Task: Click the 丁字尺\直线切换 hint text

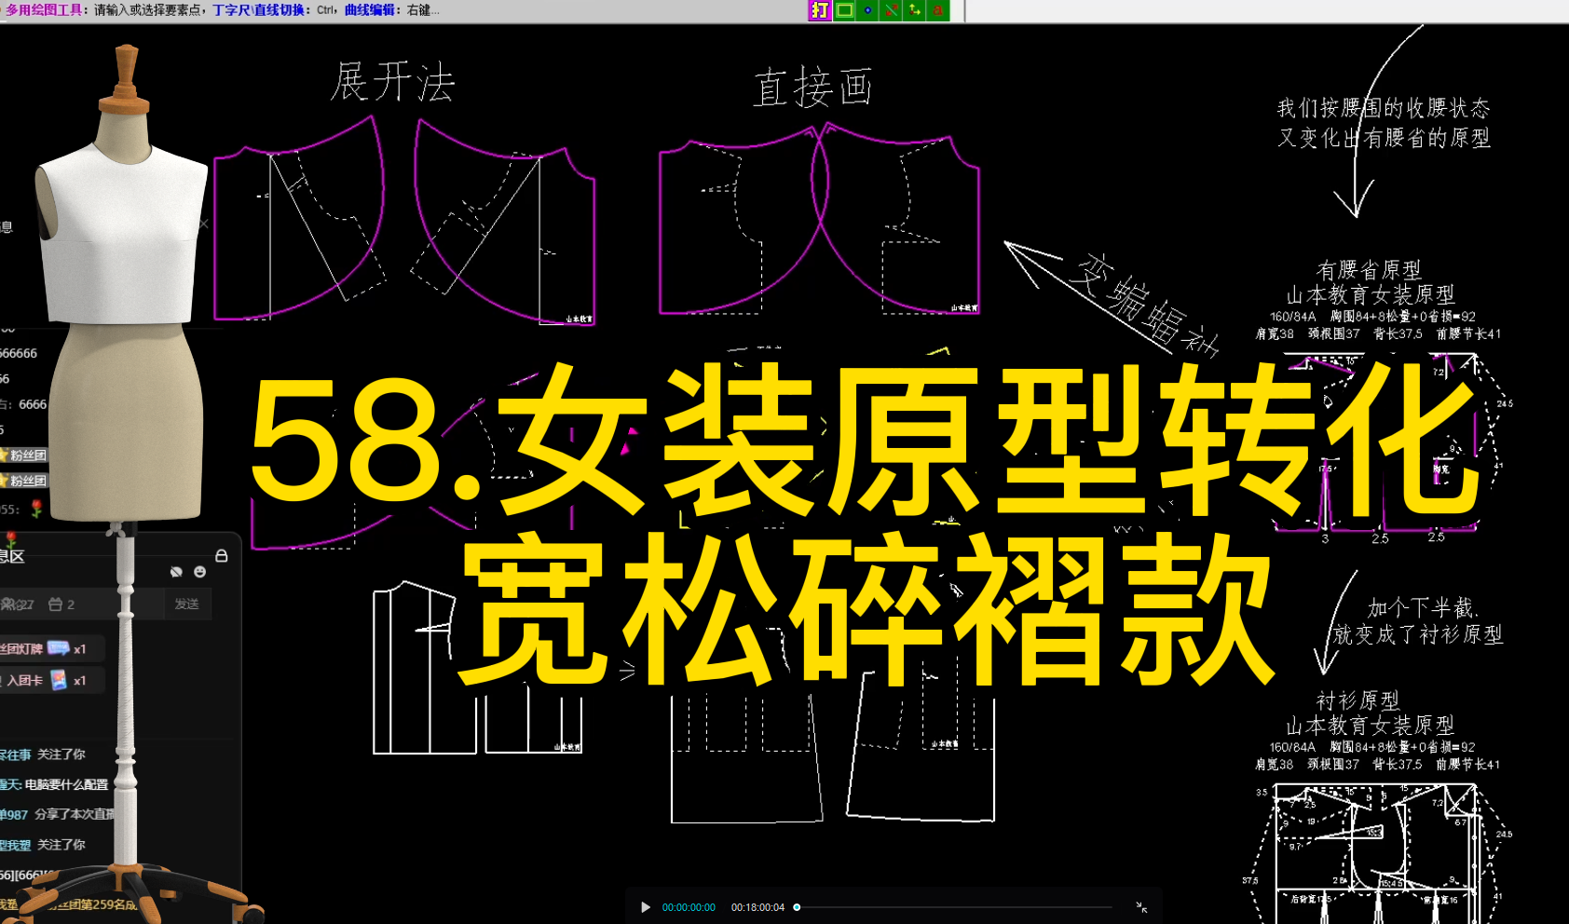Action: pos(258,10)
